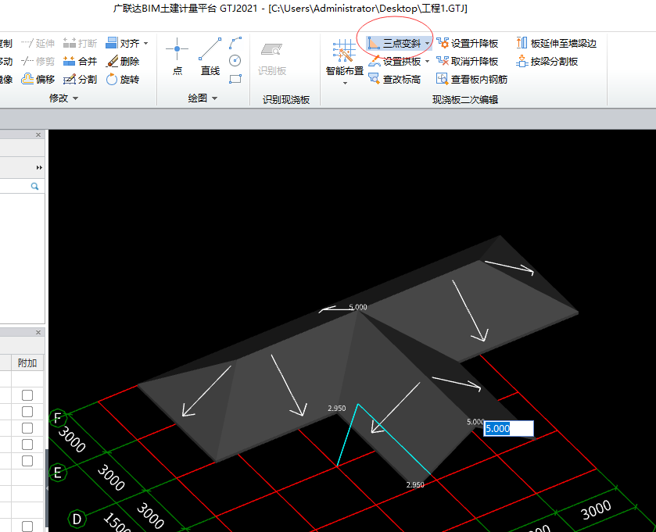Image resolution: width=656 pixels, height=532 pixels.
Task: Open the 智能布置 dropdown arrow
Action: (345, 83)
